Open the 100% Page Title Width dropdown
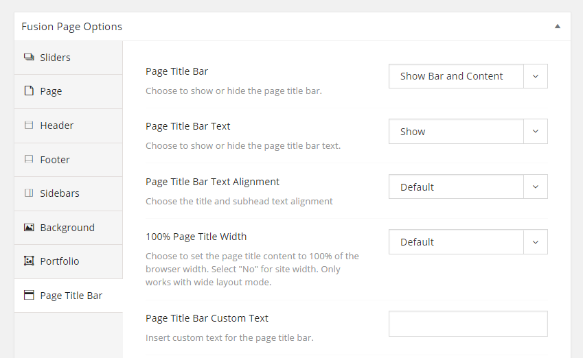This screenshot has height=358, width=583. point(468,242)
